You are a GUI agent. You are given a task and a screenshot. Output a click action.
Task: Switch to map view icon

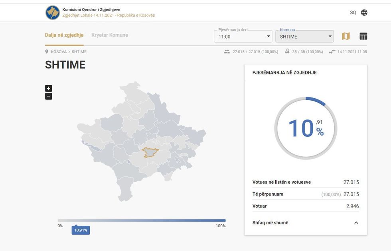pos(346,36)
